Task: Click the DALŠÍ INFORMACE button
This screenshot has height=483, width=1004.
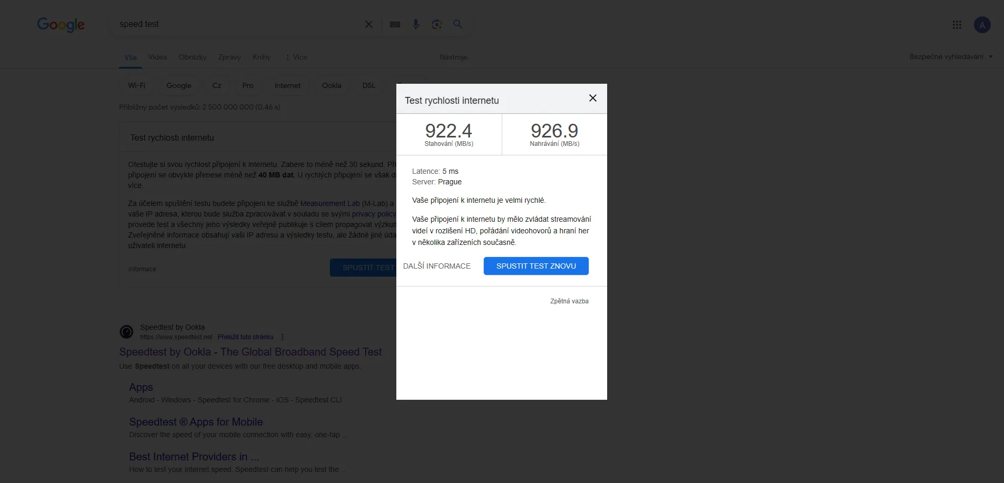Action: [x=437, y=266]
